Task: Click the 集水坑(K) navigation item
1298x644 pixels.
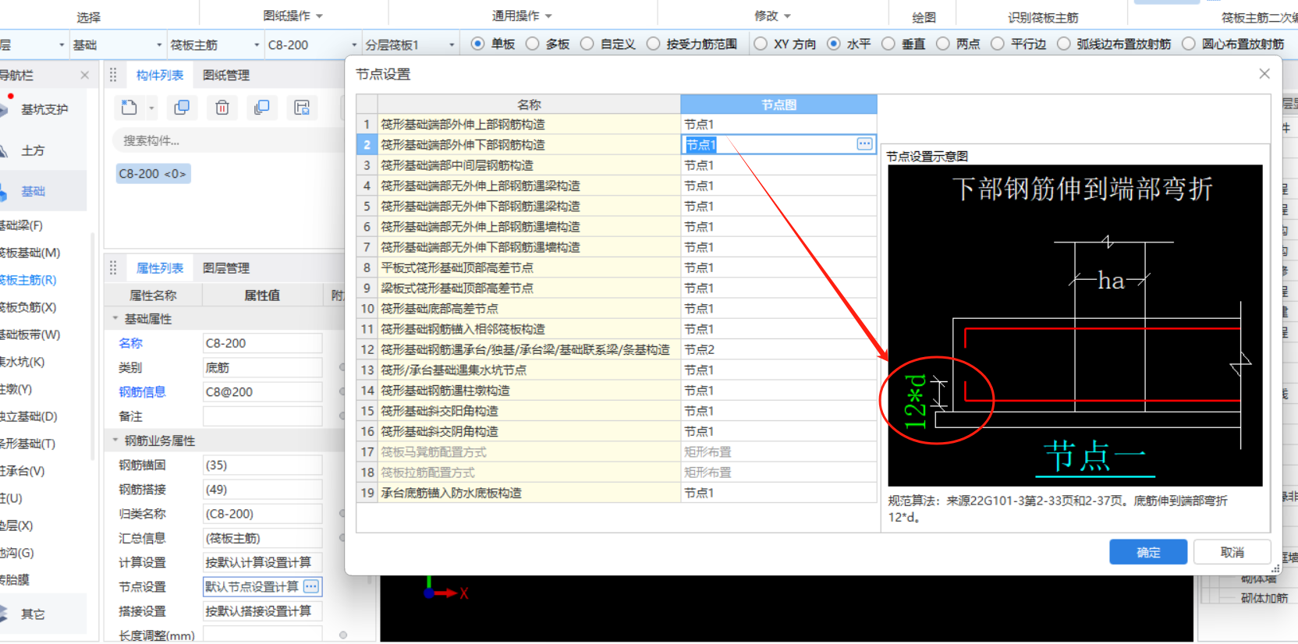Action: pyautogui.click(x=23, y=362)
